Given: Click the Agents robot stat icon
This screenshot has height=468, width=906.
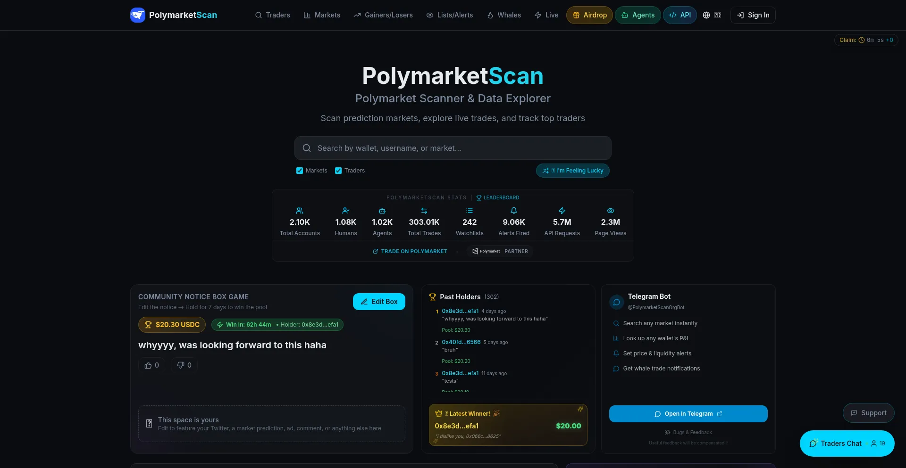Looking at the screenshot, I should (382, 211).
